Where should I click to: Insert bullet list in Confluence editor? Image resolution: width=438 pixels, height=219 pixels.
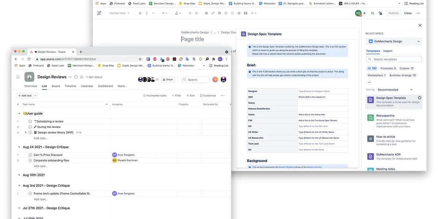(189, 13)
